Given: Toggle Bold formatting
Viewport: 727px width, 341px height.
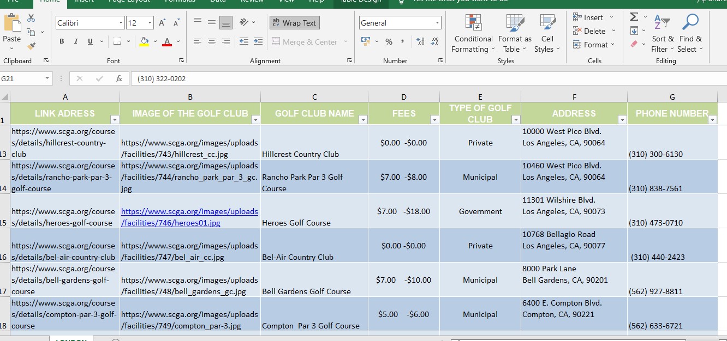Looking at the screenshot, I should 62,41.
